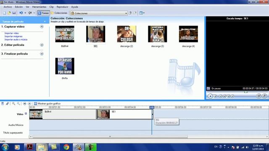Click the Narrate timeline microphone icon
The height and width of the screenshot is (151, 269).
coord(7,104)
